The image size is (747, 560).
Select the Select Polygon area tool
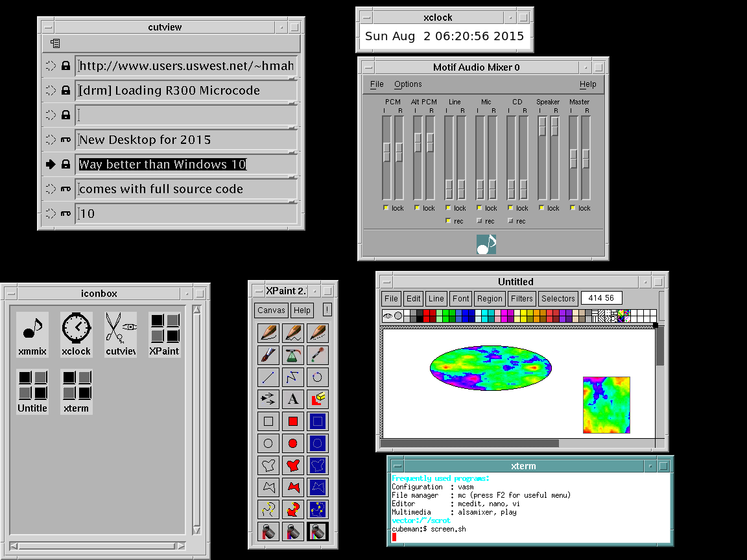(317, 487)
